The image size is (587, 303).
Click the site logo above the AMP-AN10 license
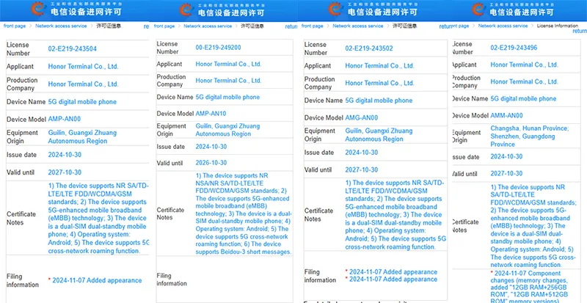pyautogui.click(x=186, y=10)
